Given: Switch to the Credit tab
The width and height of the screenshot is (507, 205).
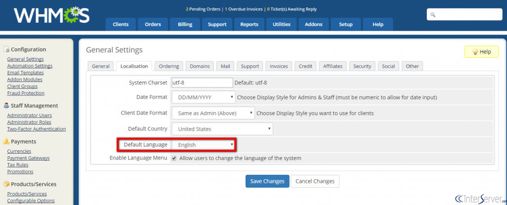Looking at the screenshot, I should pos(305,66).
